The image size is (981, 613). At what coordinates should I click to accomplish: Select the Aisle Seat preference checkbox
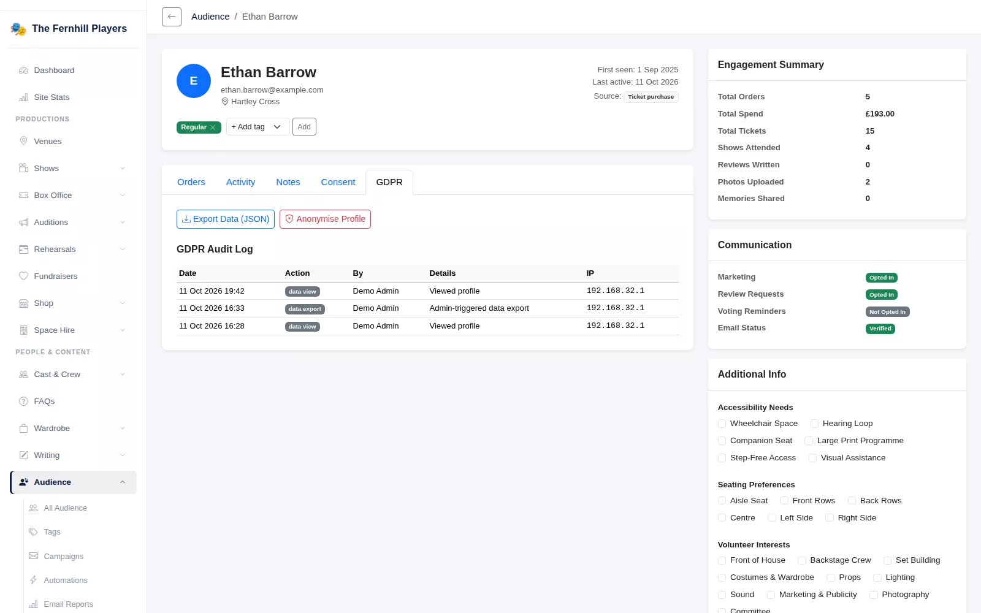click(722, 501)
